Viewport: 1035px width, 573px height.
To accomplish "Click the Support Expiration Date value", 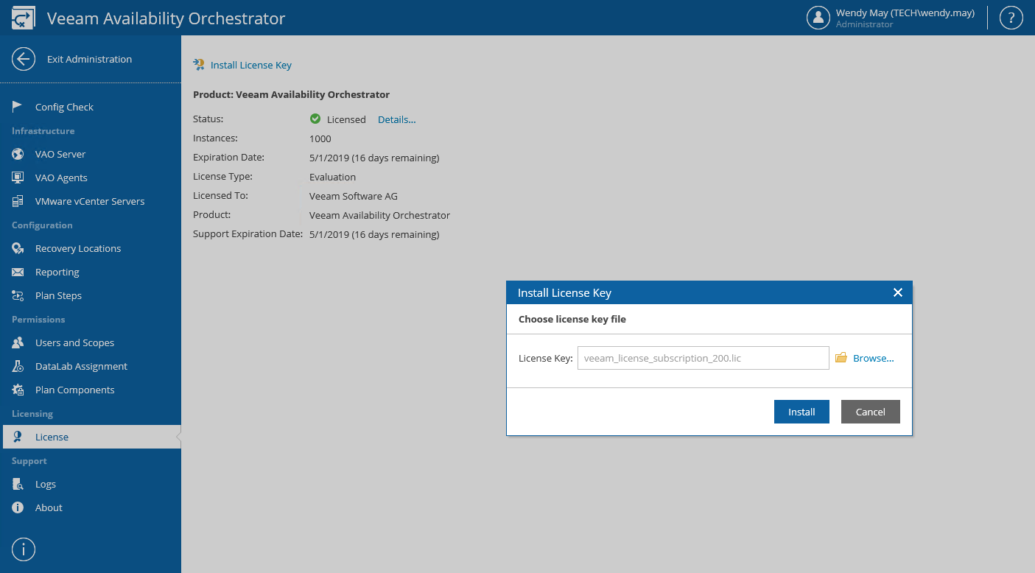I will 374,234.
